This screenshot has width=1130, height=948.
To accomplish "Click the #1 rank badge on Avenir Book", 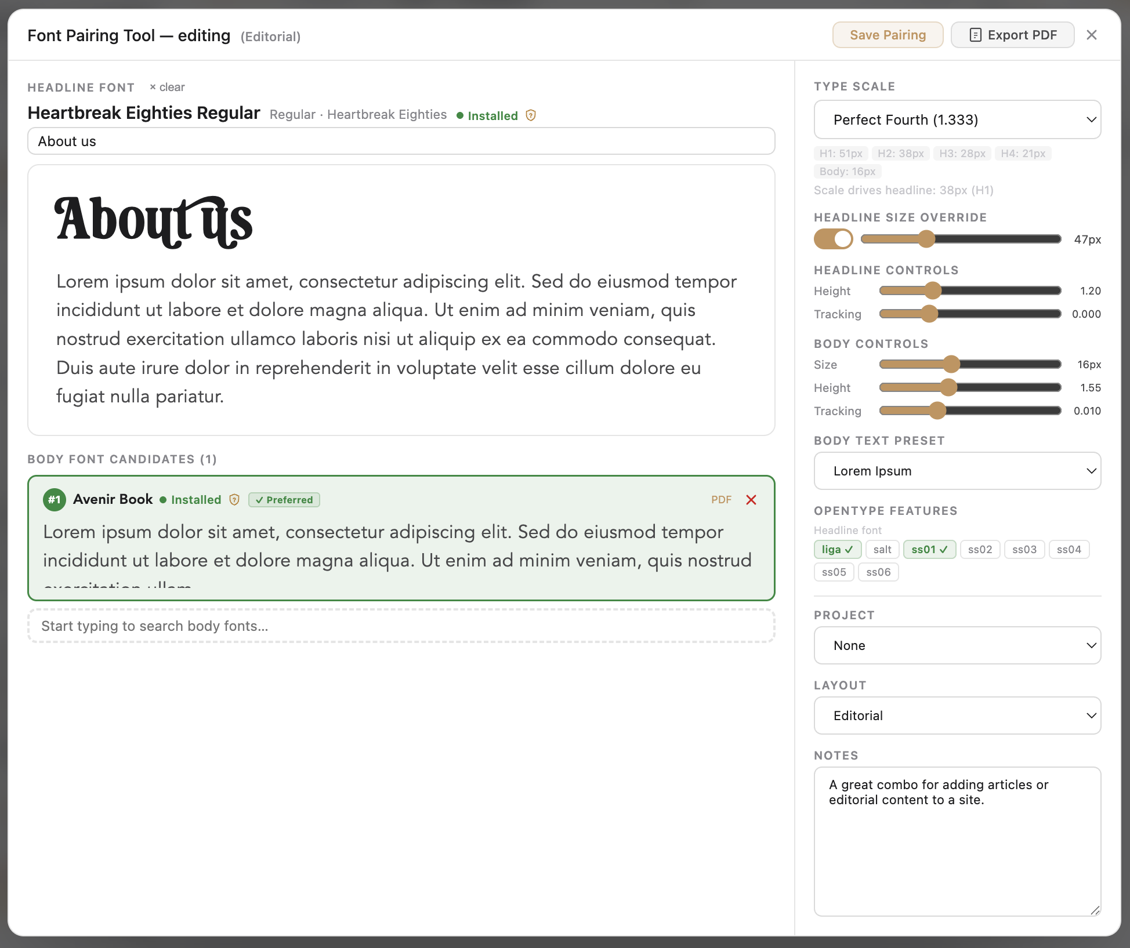I will tap(55, 500).
